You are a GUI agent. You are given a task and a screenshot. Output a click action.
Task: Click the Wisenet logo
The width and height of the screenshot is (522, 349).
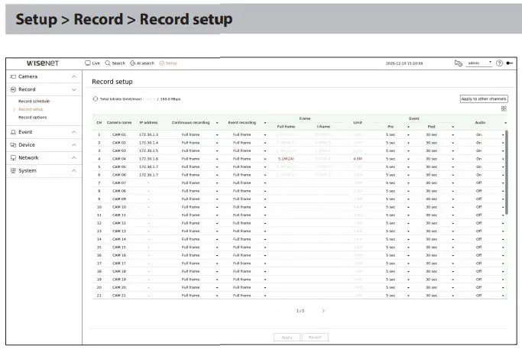point(43,63)
